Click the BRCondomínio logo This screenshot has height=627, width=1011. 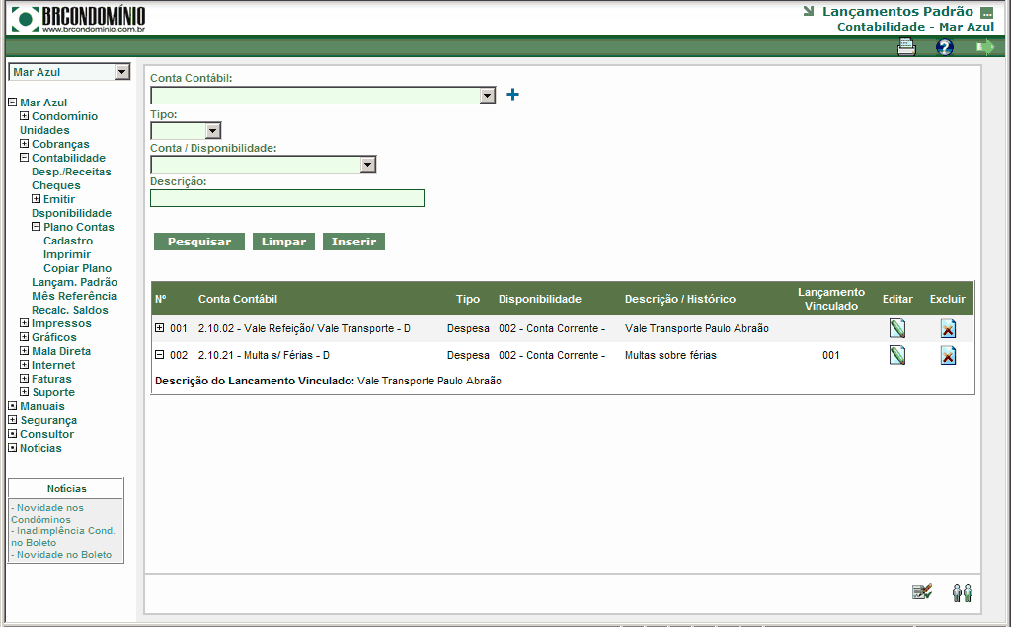[x=78, y=19]
